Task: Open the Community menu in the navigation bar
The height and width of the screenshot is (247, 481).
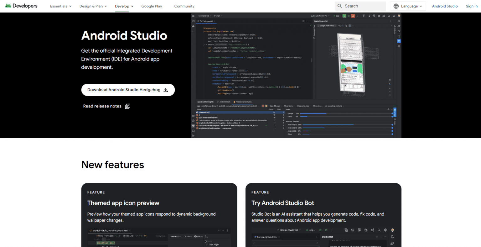Action: point(184,6)
